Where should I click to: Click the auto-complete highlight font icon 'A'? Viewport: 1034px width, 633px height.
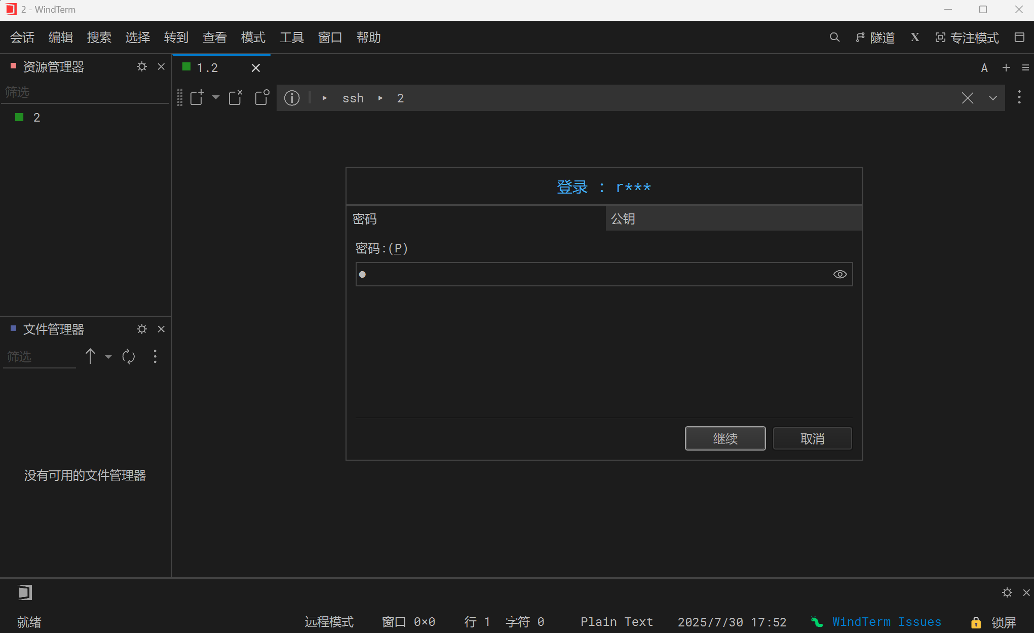click(x=984, y=67)
